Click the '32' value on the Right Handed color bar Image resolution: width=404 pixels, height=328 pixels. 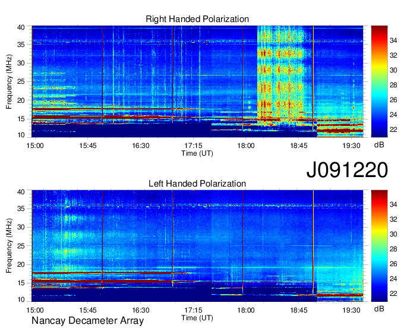click(x=393, y=55)
